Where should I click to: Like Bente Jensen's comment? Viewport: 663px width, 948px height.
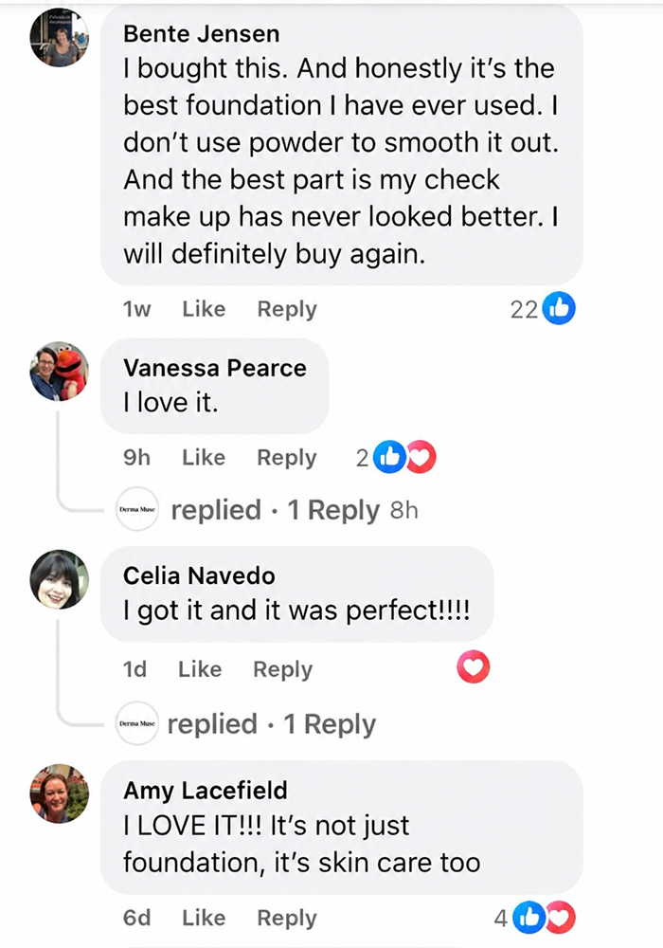coord(204,309)
